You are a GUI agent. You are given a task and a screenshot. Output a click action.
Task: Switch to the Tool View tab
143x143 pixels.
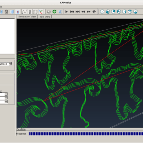[45, 17]
